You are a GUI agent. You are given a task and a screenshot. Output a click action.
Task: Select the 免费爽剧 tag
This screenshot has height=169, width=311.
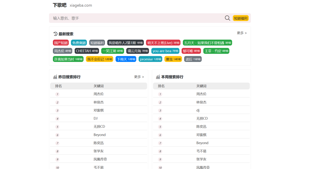click(x=79, y=43)
